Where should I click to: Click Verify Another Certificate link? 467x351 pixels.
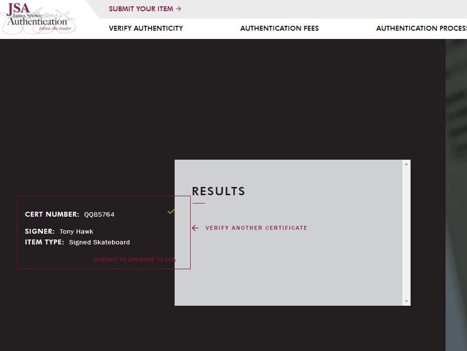click(256, 228)
